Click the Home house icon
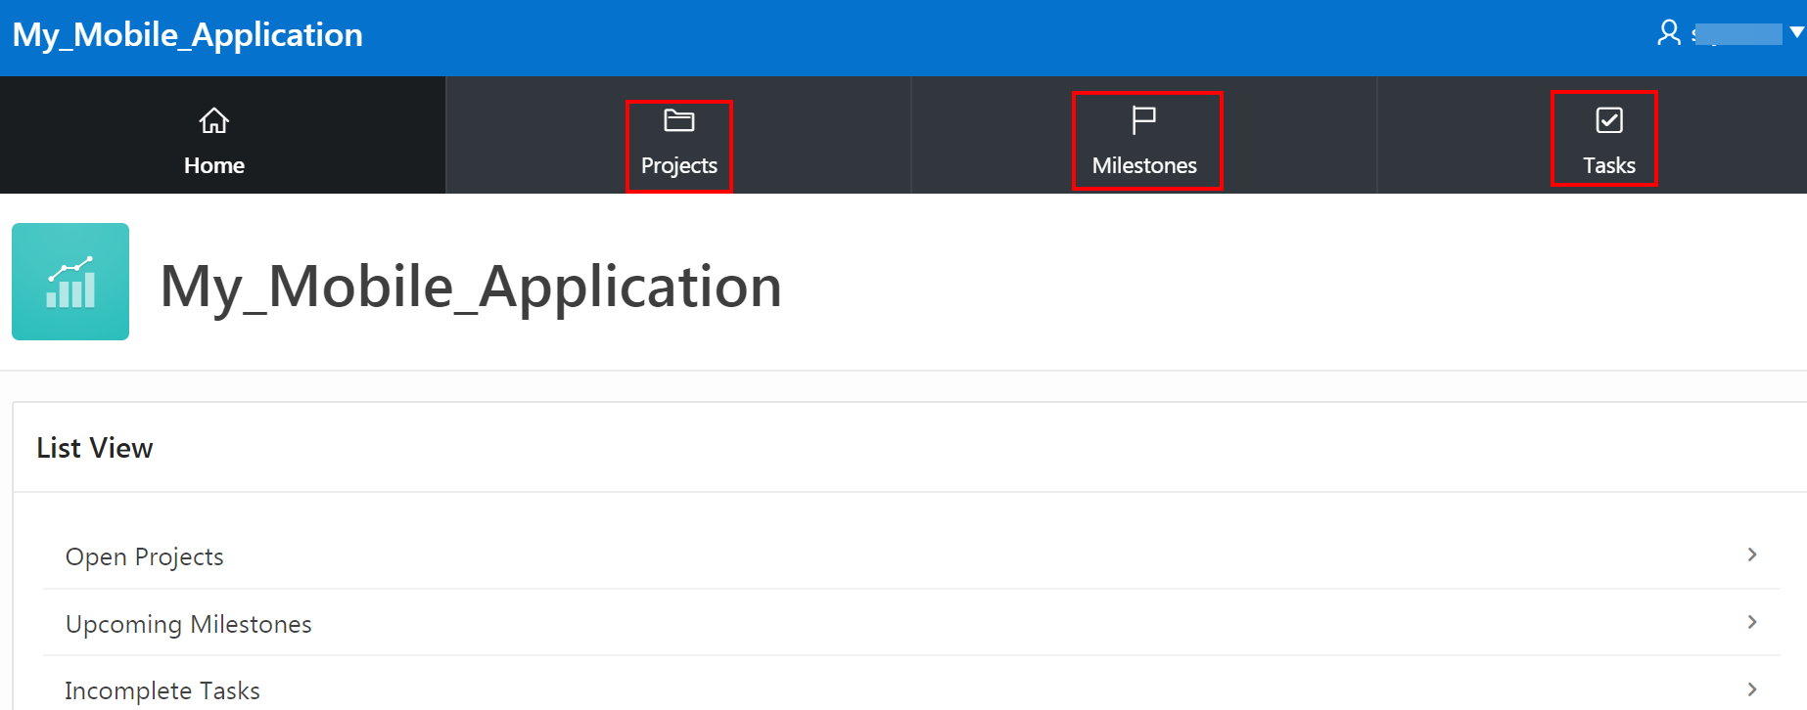Screen dimensions: 1807x710 213,120
